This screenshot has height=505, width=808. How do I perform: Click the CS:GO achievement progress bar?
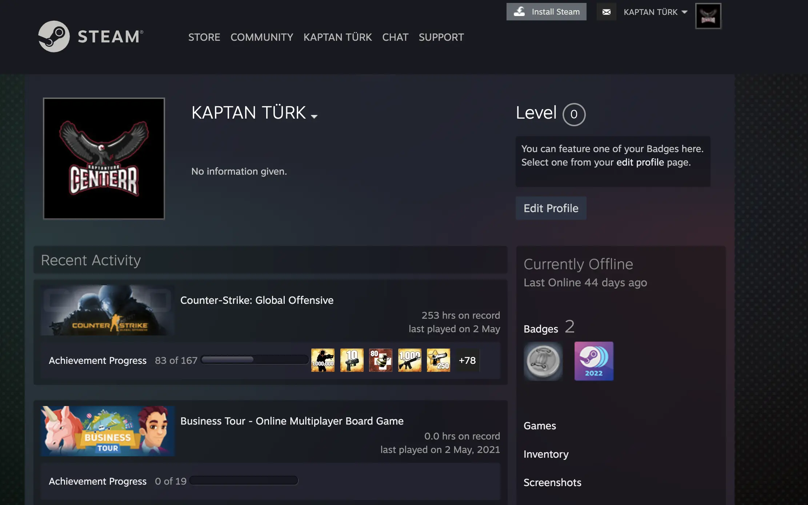(x=255, y=360)
